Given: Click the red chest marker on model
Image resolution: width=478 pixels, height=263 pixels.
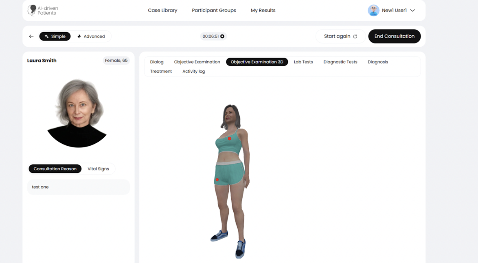Looking at the screenshot, I should [230, 139].
